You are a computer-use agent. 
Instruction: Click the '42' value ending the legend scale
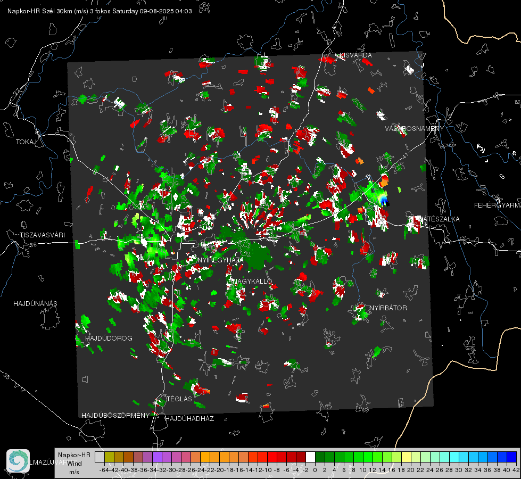tap(516, 470)
